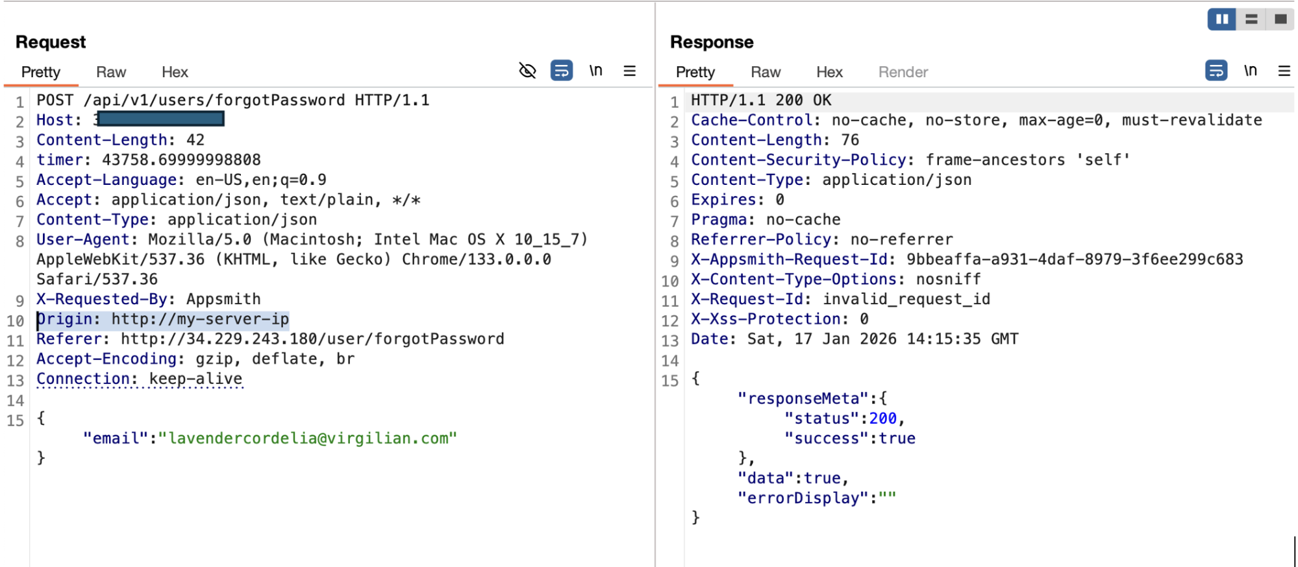
Task: Toggle word wrap icon in Response panel
Action: 1216,71
